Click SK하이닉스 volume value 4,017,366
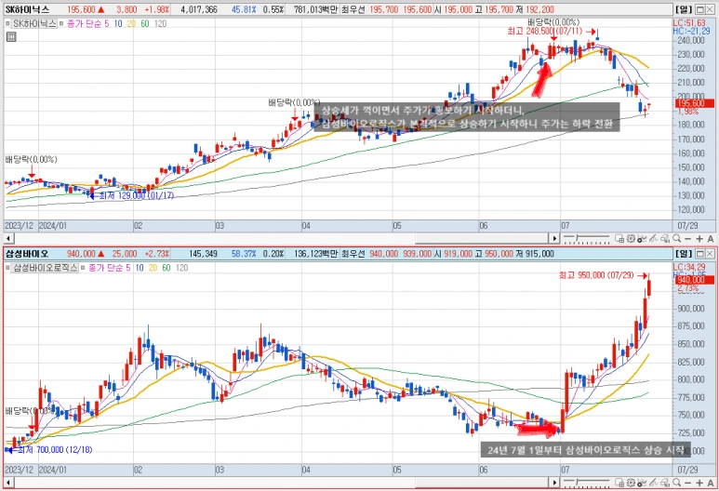 199,9
